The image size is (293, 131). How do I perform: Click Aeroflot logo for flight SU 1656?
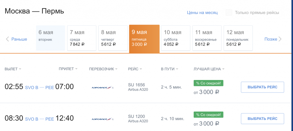(103, 87)
